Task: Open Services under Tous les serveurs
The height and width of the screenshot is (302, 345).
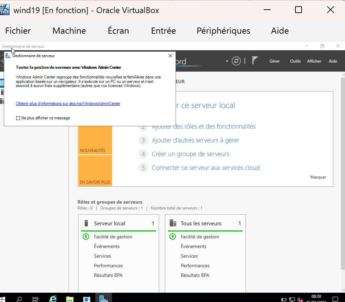Action: coord(189,256)
